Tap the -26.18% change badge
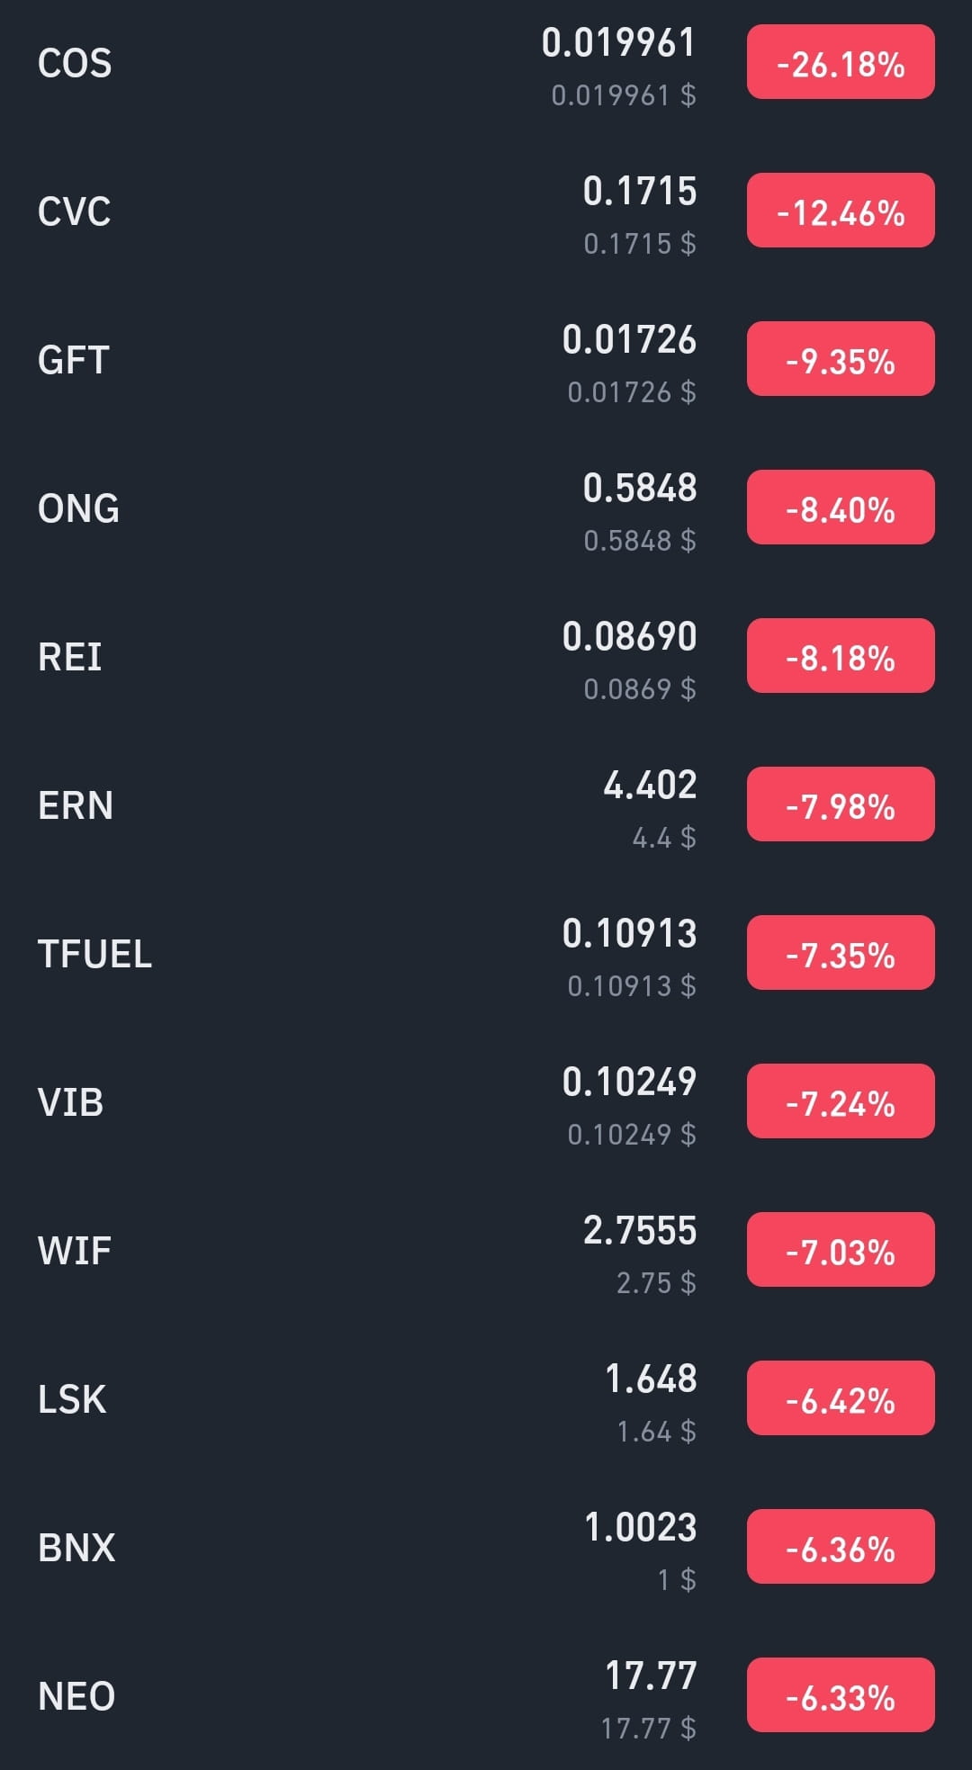The width and height of the screenshot is (972, 1770). 841,63
